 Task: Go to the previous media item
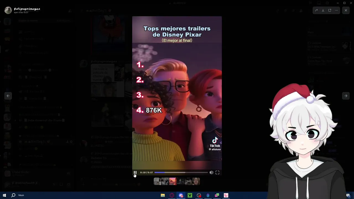pyautogui.click(x=8, y=96)
